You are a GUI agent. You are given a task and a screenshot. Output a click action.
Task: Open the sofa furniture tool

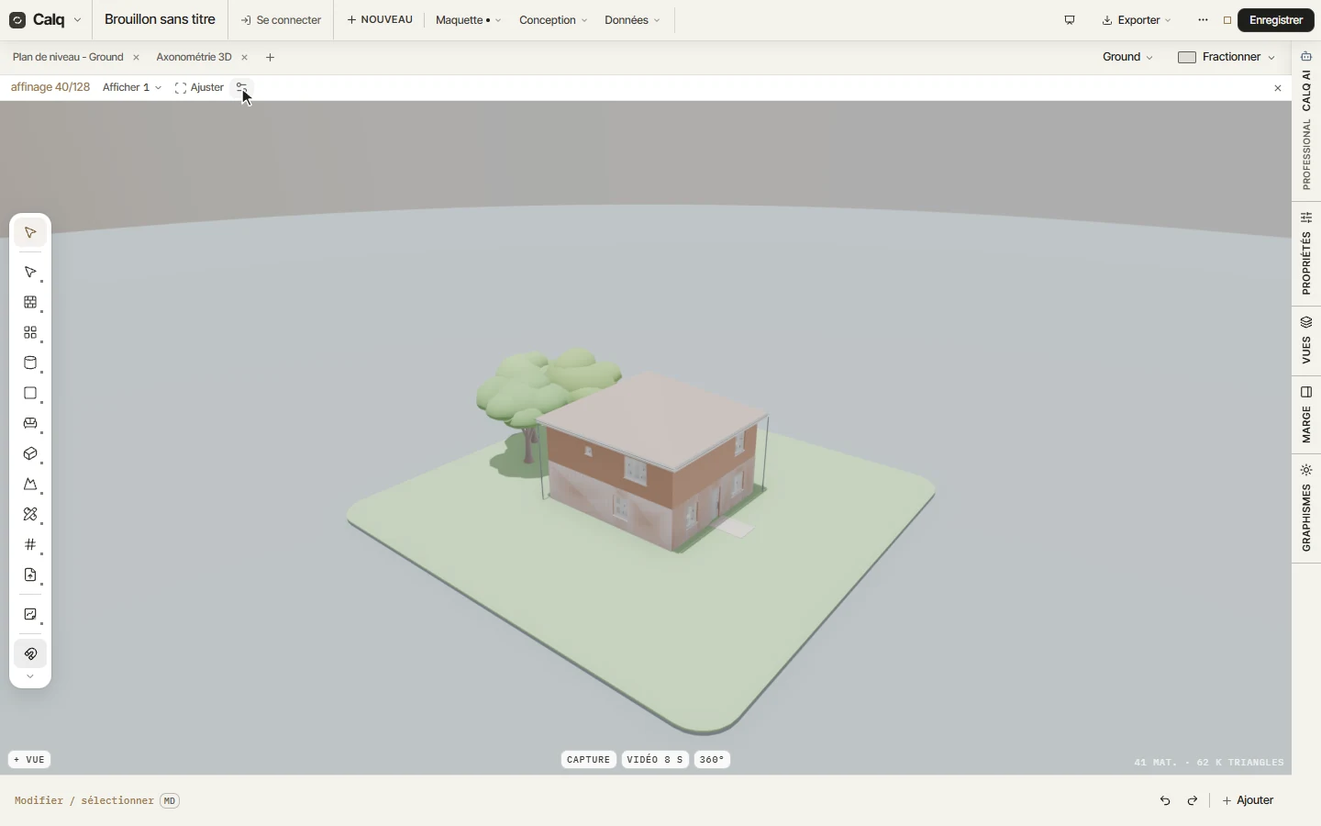click(30, 424)
